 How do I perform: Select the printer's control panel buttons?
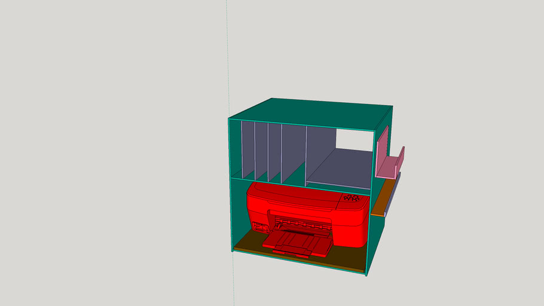coord(352,198)
